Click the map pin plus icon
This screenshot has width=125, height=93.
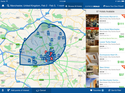click(9, 90)
